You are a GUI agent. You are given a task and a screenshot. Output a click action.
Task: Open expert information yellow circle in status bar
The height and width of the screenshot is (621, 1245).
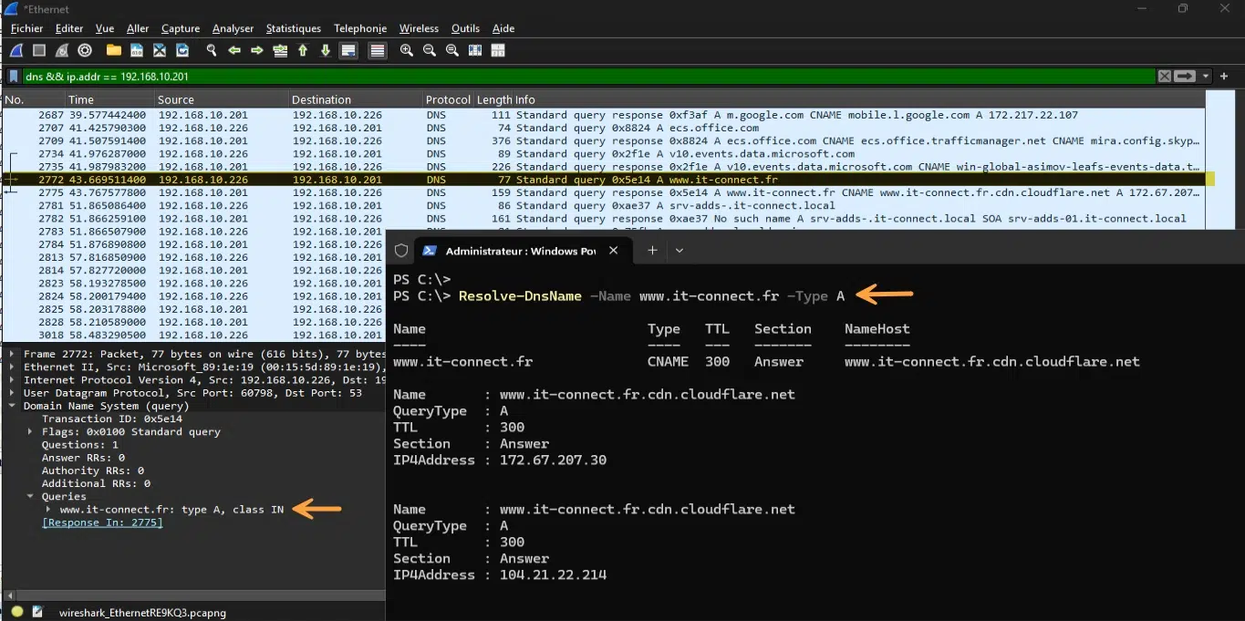[16, 612]
